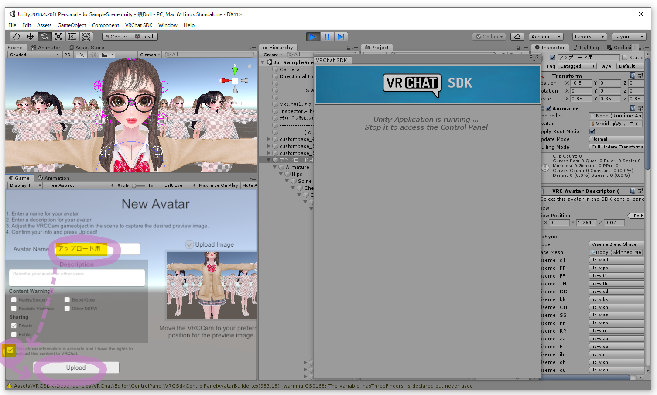This screenshot has width=657, height=395.
Task: Check the rights confirmation checkbox
Action: click(10, 350)
